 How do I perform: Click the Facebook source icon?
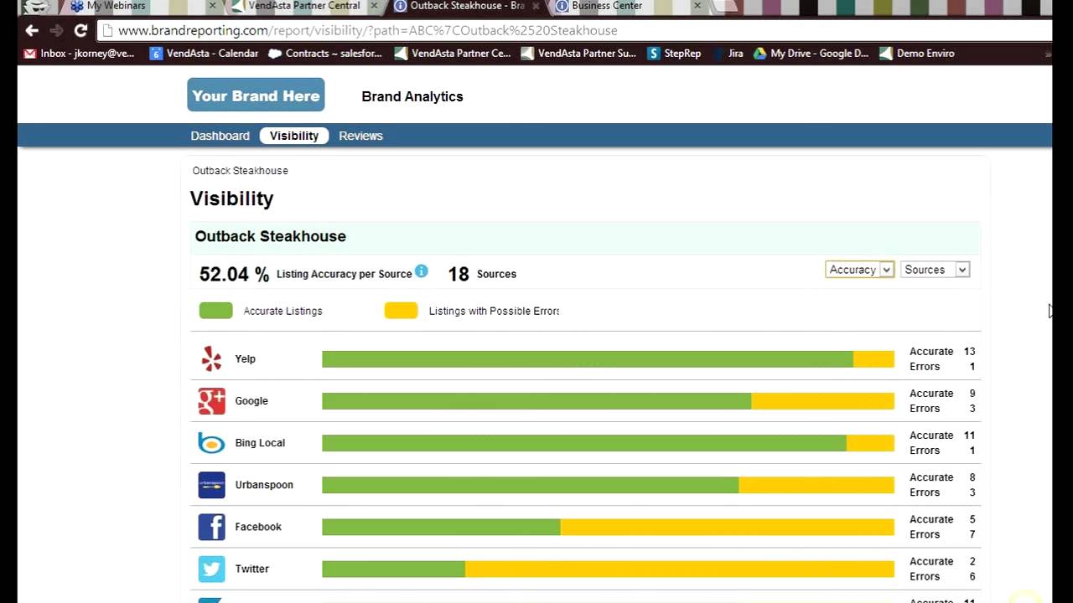click(211, 527)
